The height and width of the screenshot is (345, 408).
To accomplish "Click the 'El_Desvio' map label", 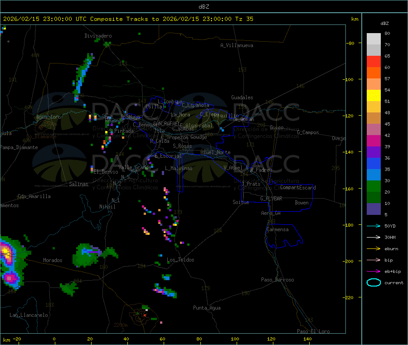I will click(106, 172).
